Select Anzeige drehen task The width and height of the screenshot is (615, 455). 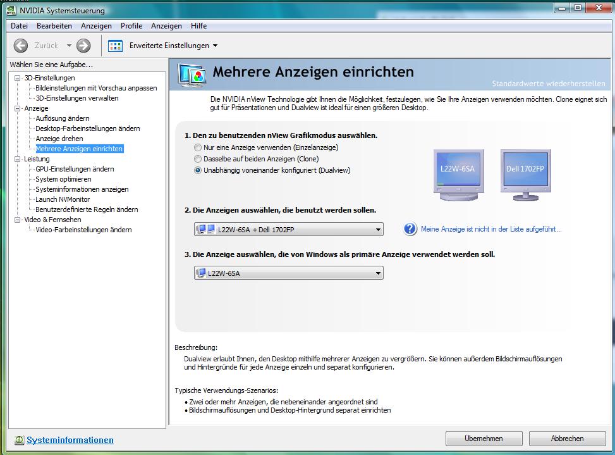pos(59,139)
